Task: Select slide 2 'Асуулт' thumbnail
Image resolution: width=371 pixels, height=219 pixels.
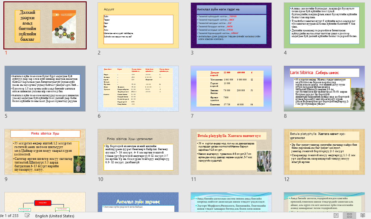Action: tap(138, 25)
